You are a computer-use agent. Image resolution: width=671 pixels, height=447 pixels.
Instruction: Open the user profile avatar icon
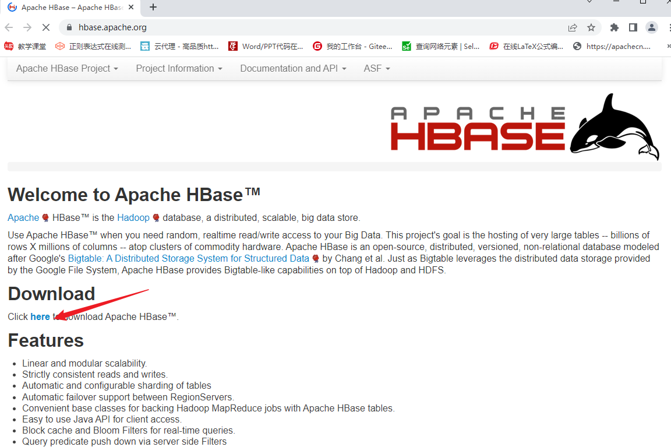pyautogui.click(x=652, y=27)
